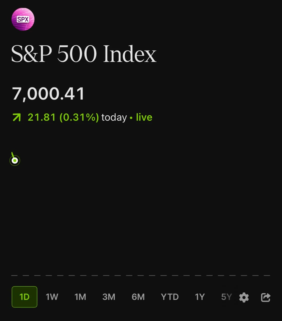Click the 7,000.41 index price

pos(48,94)
